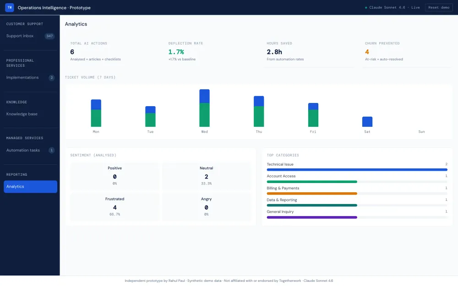The image size is (458, 286).
Task: Click the At-risk + auto-resolved text
Action: (384, 59)
